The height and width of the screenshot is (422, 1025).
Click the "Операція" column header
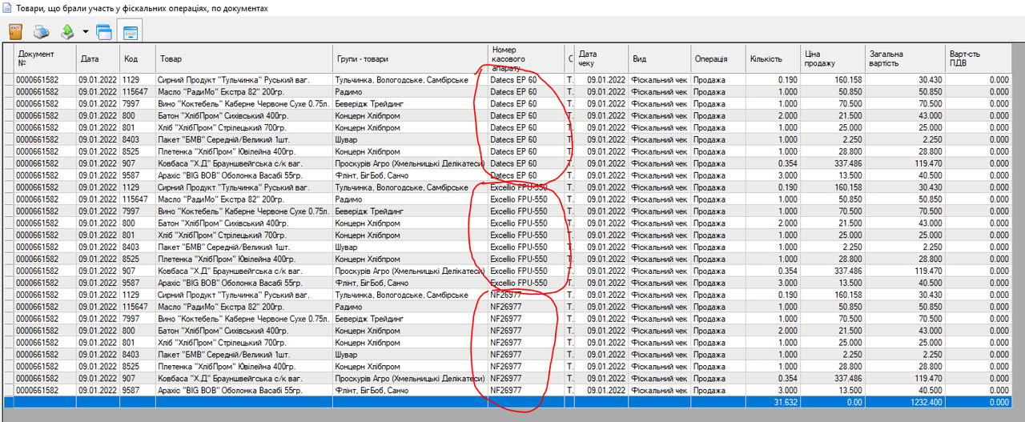(718, 59)
